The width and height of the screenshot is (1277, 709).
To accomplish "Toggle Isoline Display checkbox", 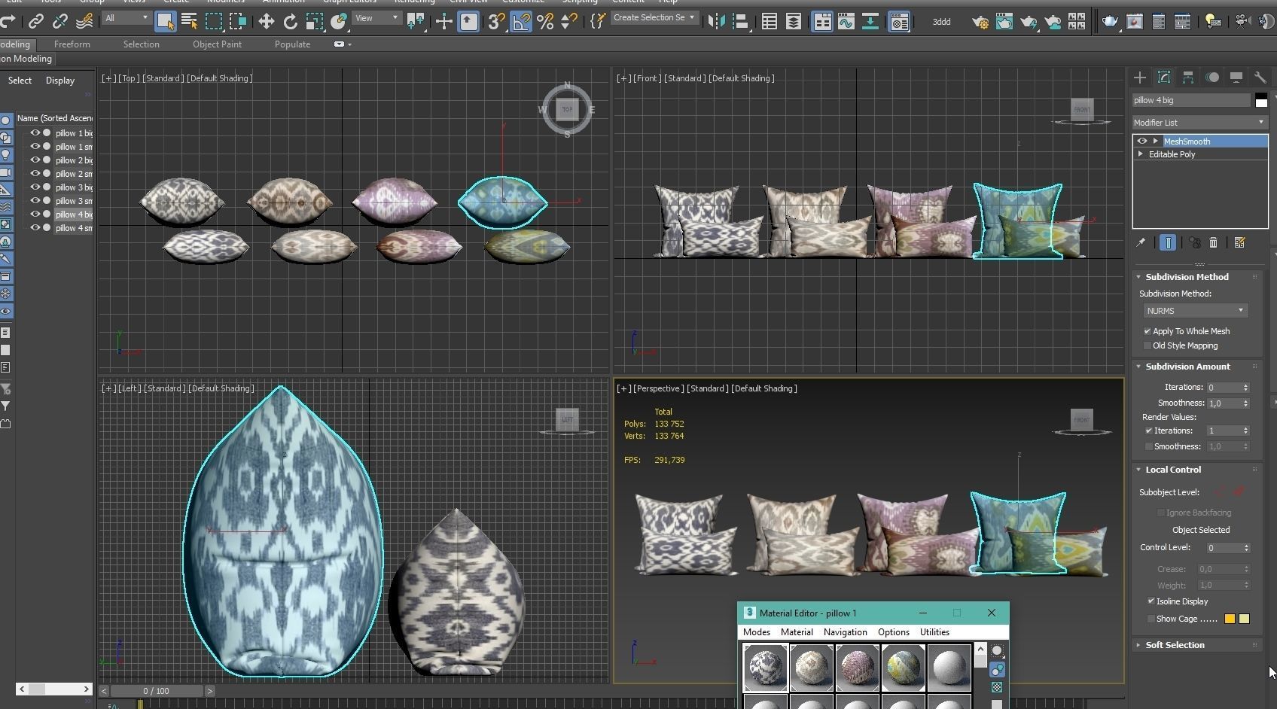I will coord(1151,601).
